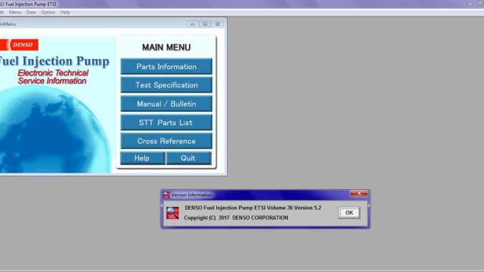
Task: Click the Help button in Main Menu
Action: pos(142,158)
